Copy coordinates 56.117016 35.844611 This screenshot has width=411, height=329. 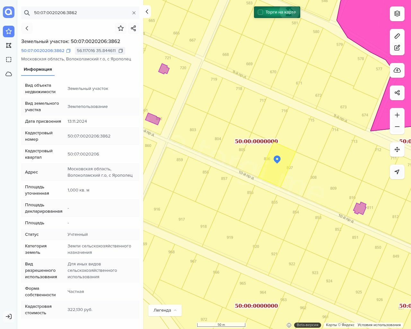click(x=121, y=51)
